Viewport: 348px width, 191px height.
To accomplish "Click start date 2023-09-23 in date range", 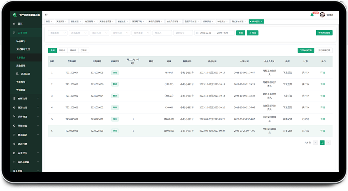I will click(x=206, y=33).
